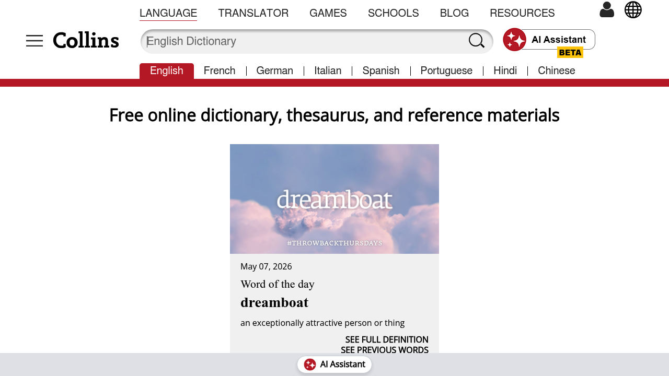669x376 pixels.
Task: Click the Collins logo
Action: (x=86, y=41)
